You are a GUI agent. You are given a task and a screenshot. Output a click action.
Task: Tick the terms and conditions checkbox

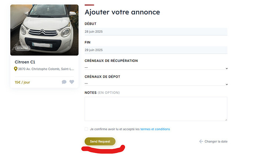(86, 129)
